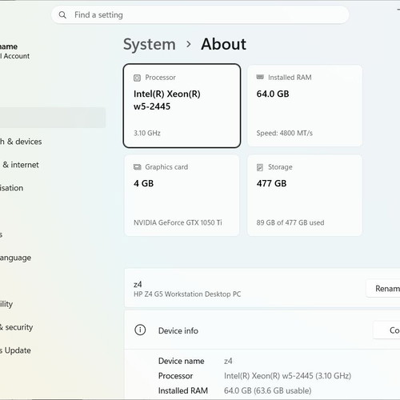Open the Graphics card 4 GB card

[x=182, y=195]
